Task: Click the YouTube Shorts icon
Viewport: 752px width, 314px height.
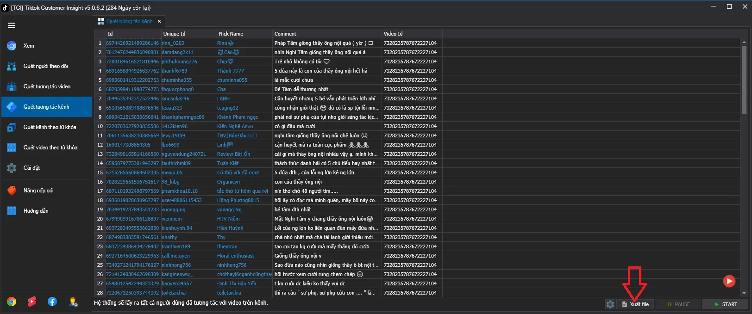Action: [32, 302]
